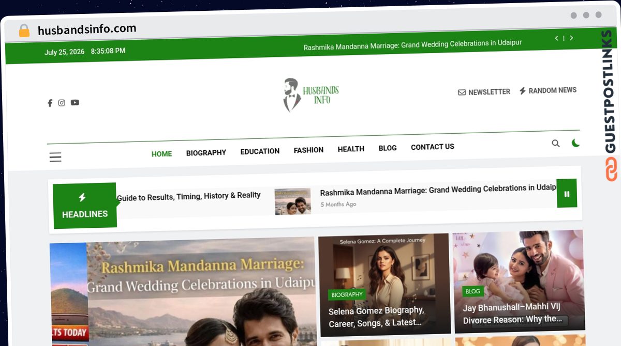621x346 pixels.
Task: Click the green Blog category tag
Action: tap(473, 291)
